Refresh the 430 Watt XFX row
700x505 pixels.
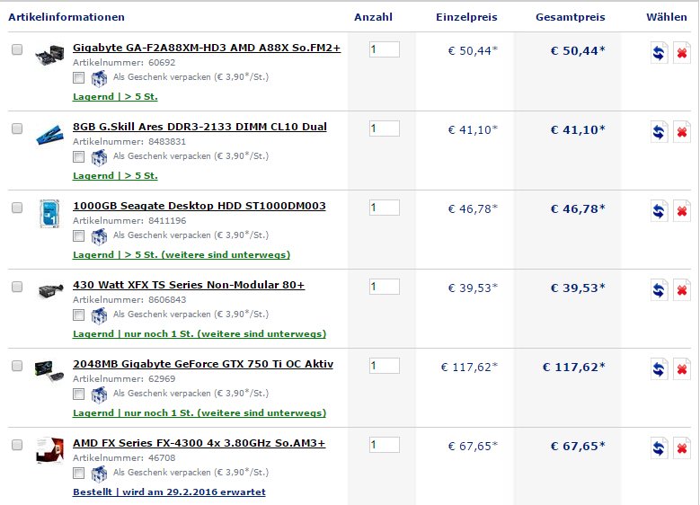(659, 289)
